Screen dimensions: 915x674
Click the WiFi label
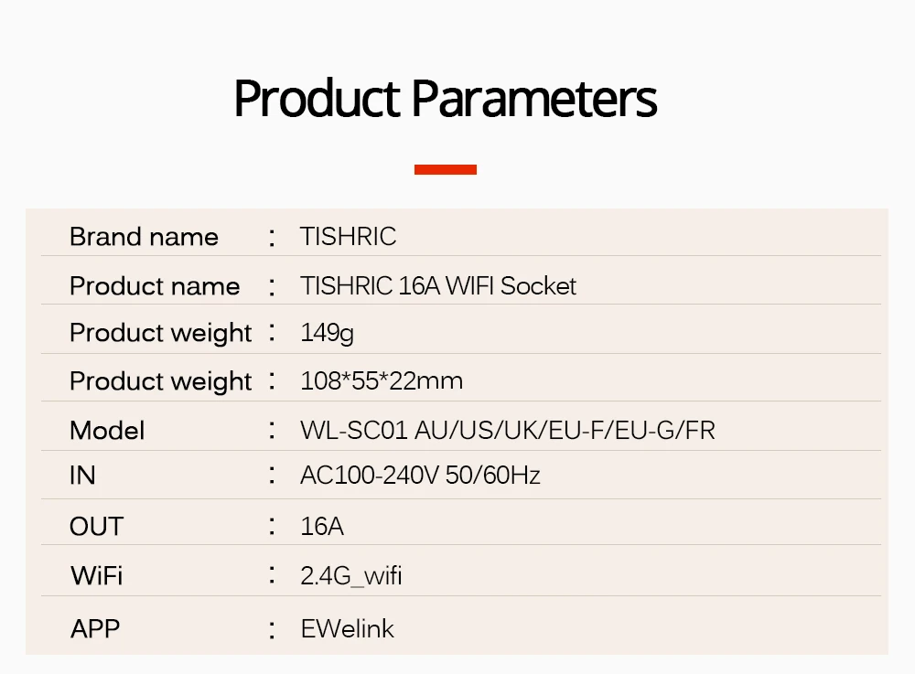tap(96, 576)
